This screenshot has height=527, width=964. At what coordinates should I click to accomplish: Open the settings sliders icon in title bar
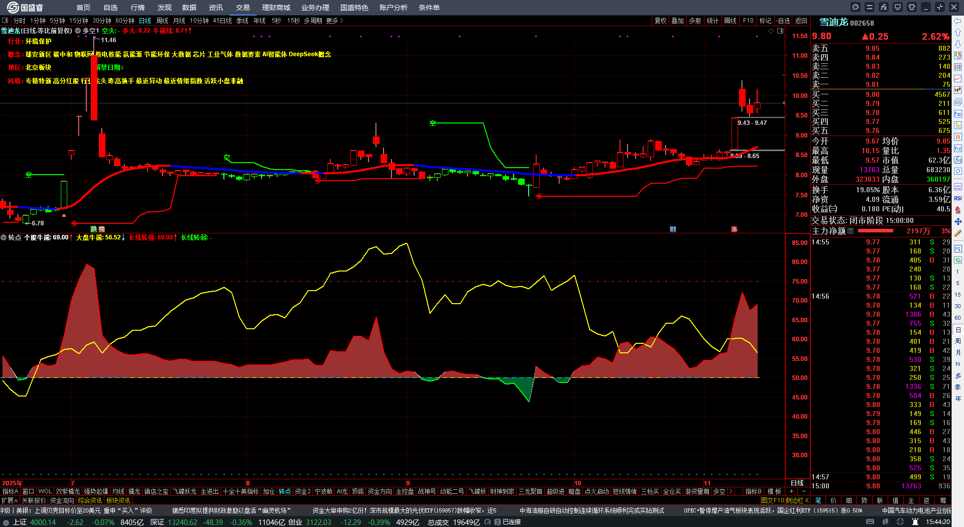click(x=870, y=7)
